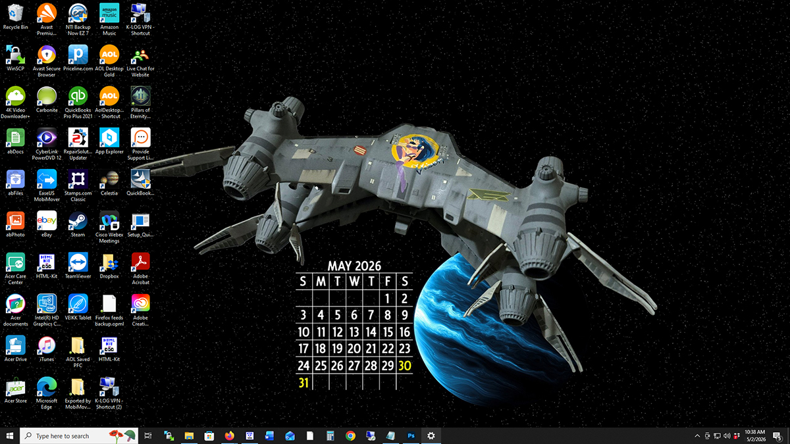This screenshot has width=790, height=444.
Task: Select the AOL Saved PFC folder
Action: (78, 351)
